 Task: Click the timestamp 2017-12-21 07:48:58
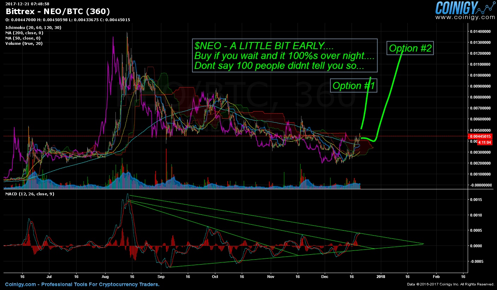click(27, 4)
